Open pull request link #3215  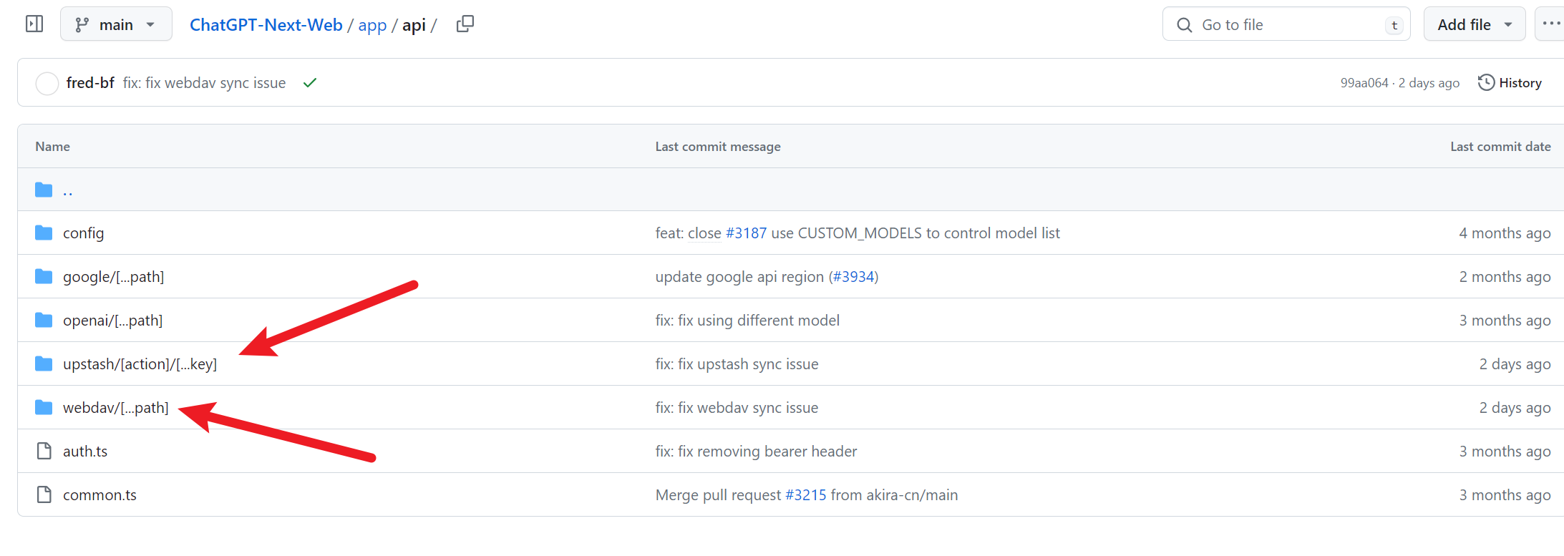click(805, 495)
